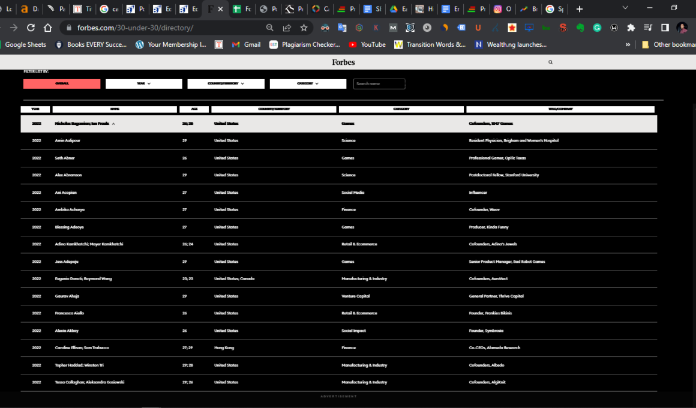Bookmark this page with the star icon

click(304, 28)
